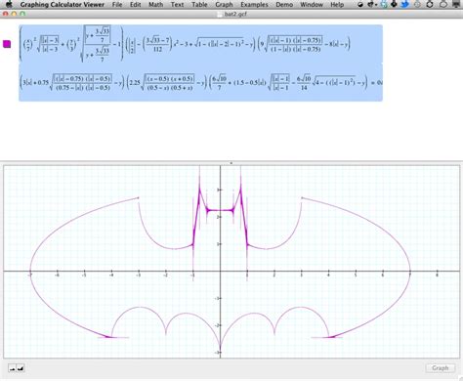Click the bat2.gcf window title
This screenshot has width=463, height=381.
[x=235, y=14]
